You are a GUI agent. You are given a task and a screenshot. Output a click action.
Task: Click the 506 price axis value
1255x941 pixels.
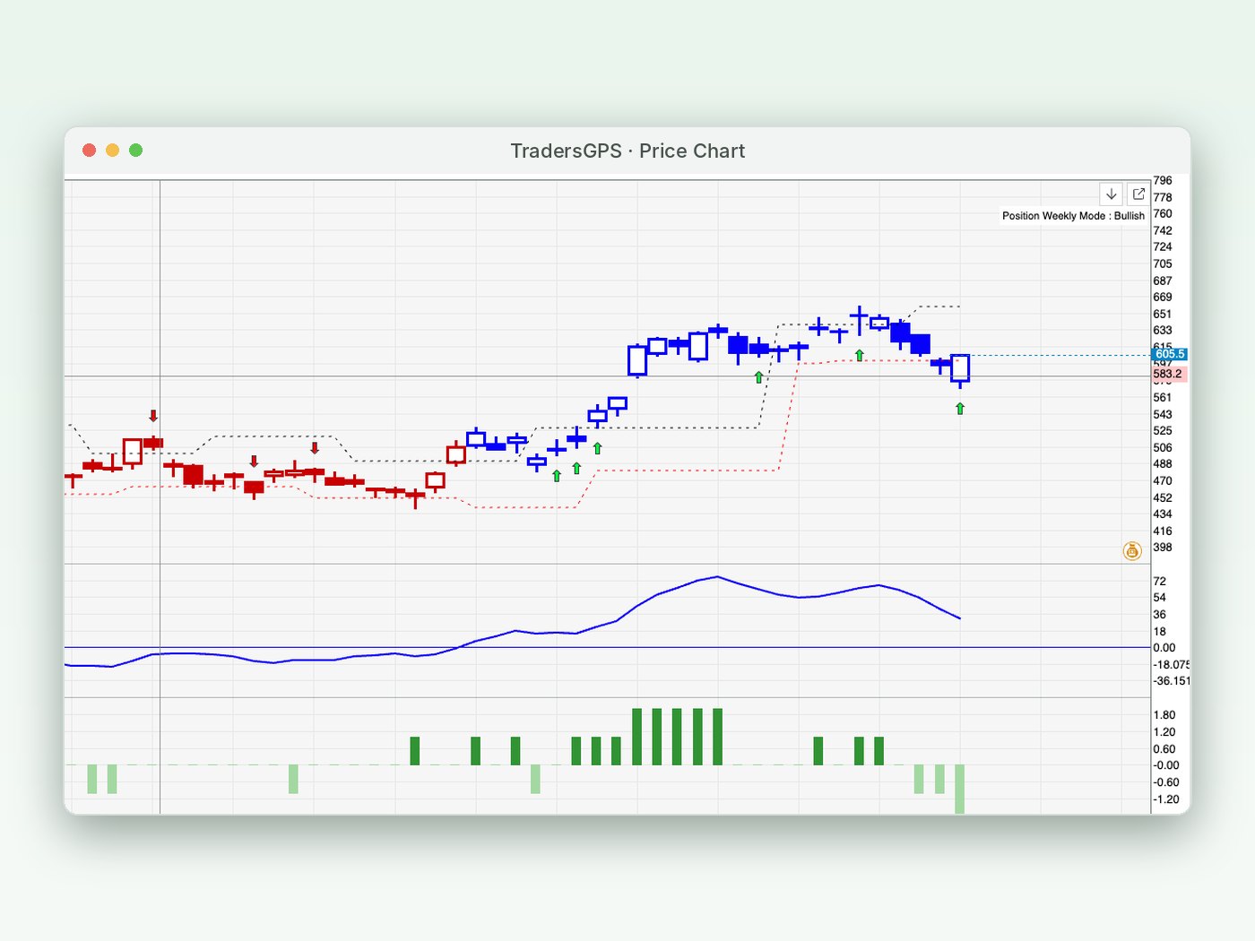click(x=1163, y=447)
